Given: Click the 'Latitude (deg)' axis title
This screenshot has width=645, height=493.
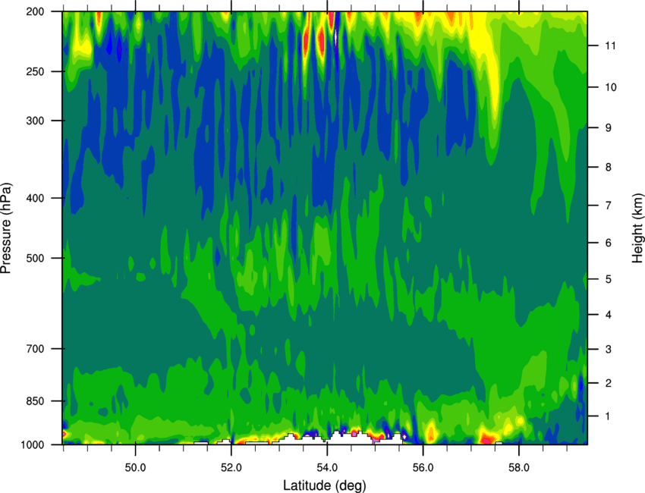Looking at the screenshot, I should (x=324, y=485).
